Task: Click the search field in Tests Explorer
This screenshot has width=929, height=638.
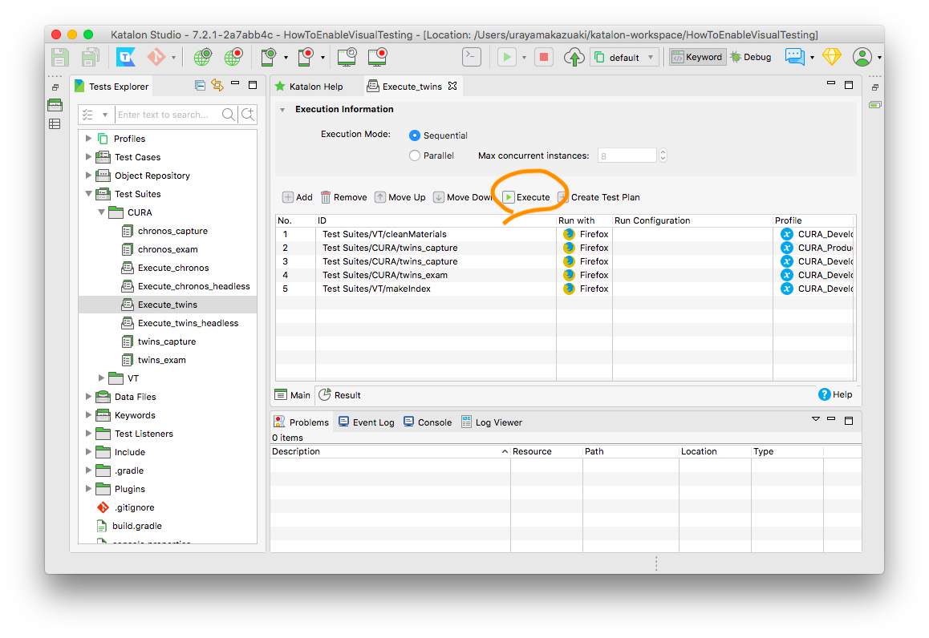Action: pos(168,115)
